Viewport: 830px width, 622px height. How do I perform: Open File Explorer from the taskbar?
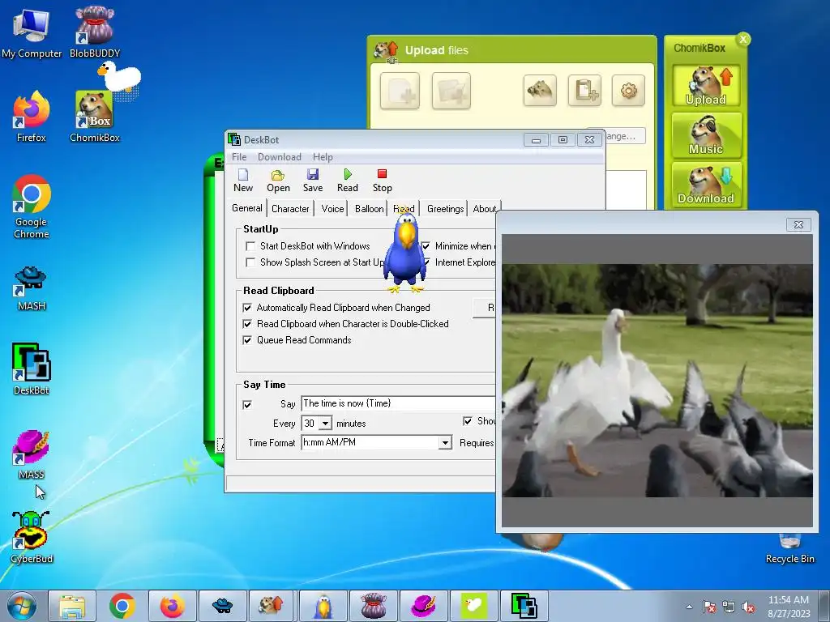pyautogui.click(x=72, y=606)
